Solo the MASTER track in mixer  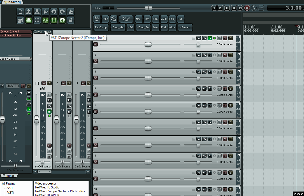click(x=29, y=86)
